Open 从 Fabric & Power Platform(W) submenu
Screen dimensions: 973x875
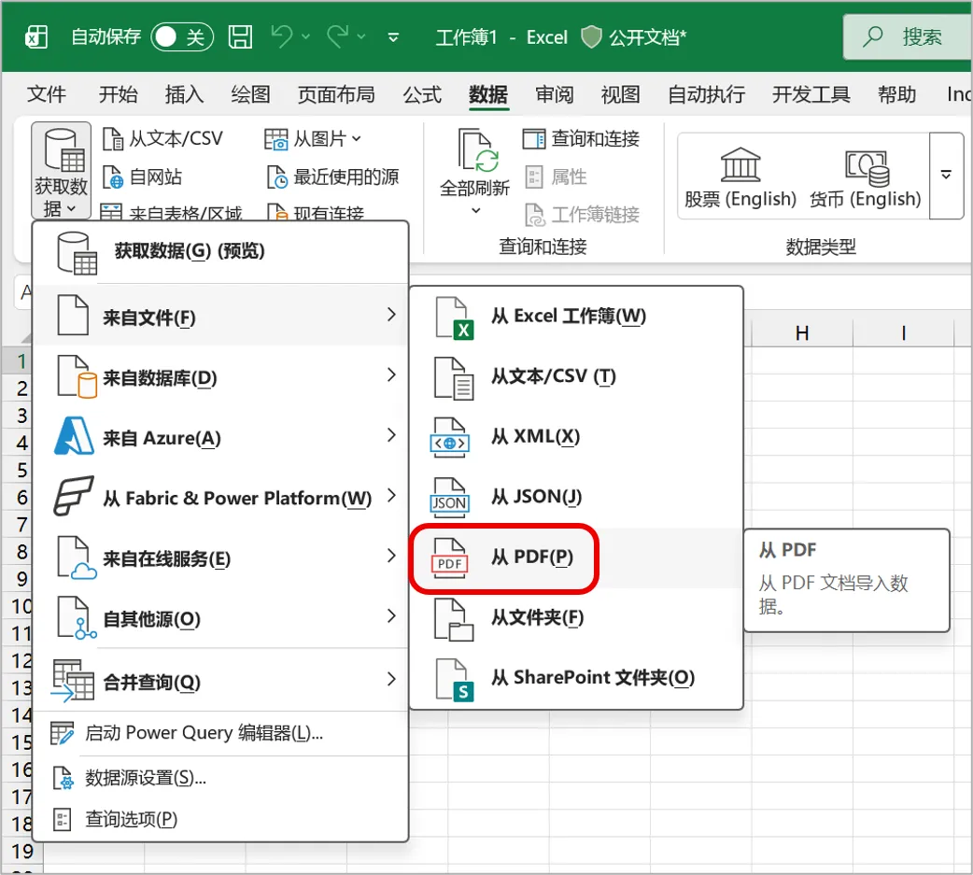pyautogui.click(x=220, y=497)
